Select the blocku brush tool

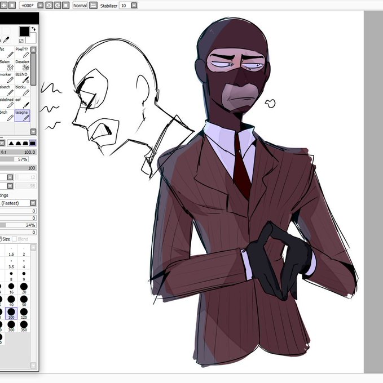point(22,90)
